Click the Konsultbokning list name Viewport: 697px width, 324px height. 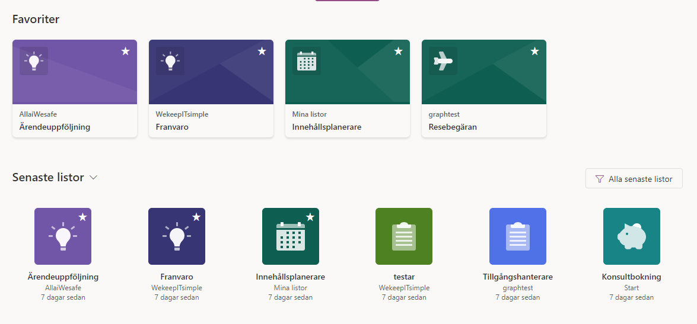point(632,277)
